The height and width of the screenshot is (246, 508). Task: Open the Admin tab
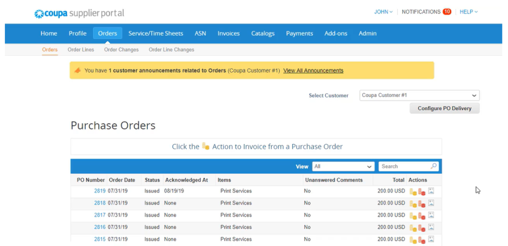pyautogui.click(x=368, y=33)
